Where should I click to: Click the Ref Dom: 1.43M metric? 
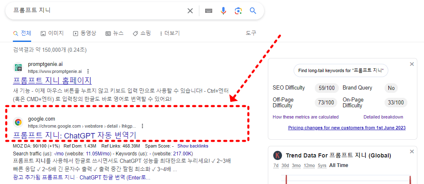point(80,146)
